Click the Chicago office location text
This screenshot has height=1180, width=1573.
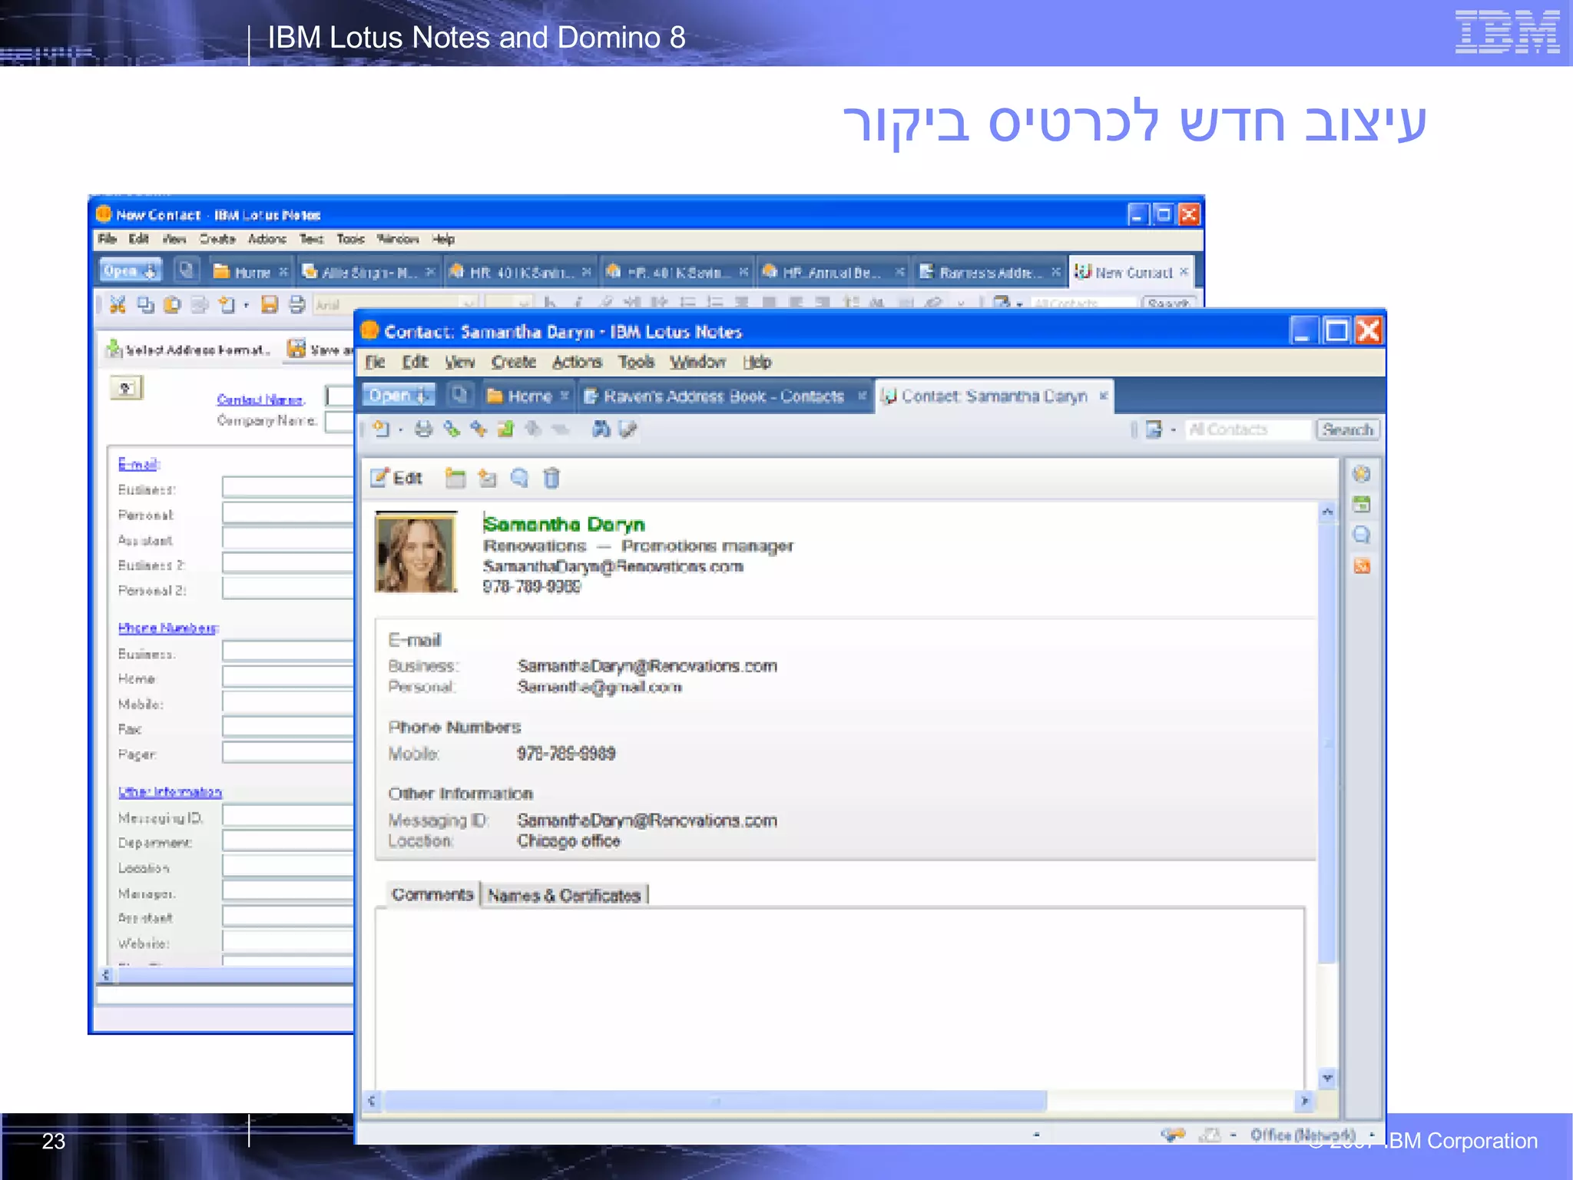(x=568, y=840)
